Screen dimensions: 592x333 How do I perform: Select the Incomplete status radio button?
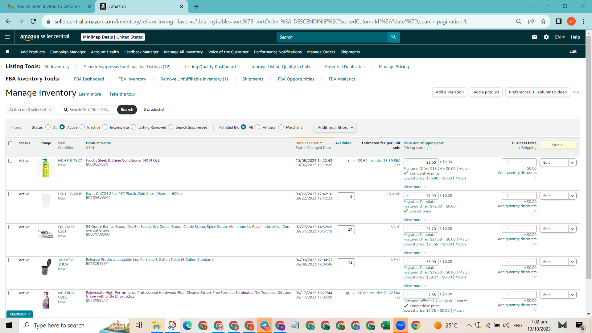point(105,127)
